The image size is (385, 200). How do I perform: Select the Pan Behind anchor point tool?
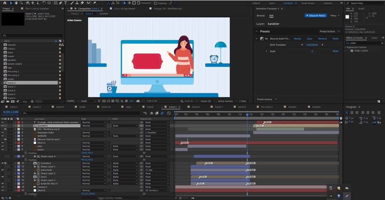49,3
